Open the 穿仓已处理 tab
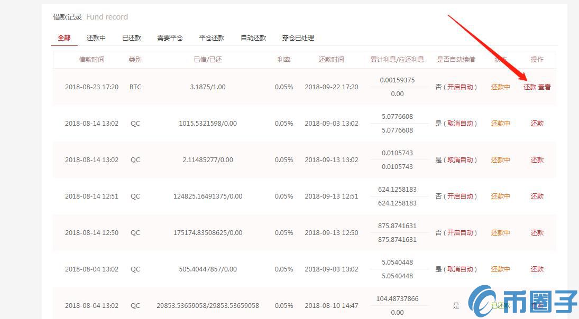 pyautogui.click(x=298, y=37)
